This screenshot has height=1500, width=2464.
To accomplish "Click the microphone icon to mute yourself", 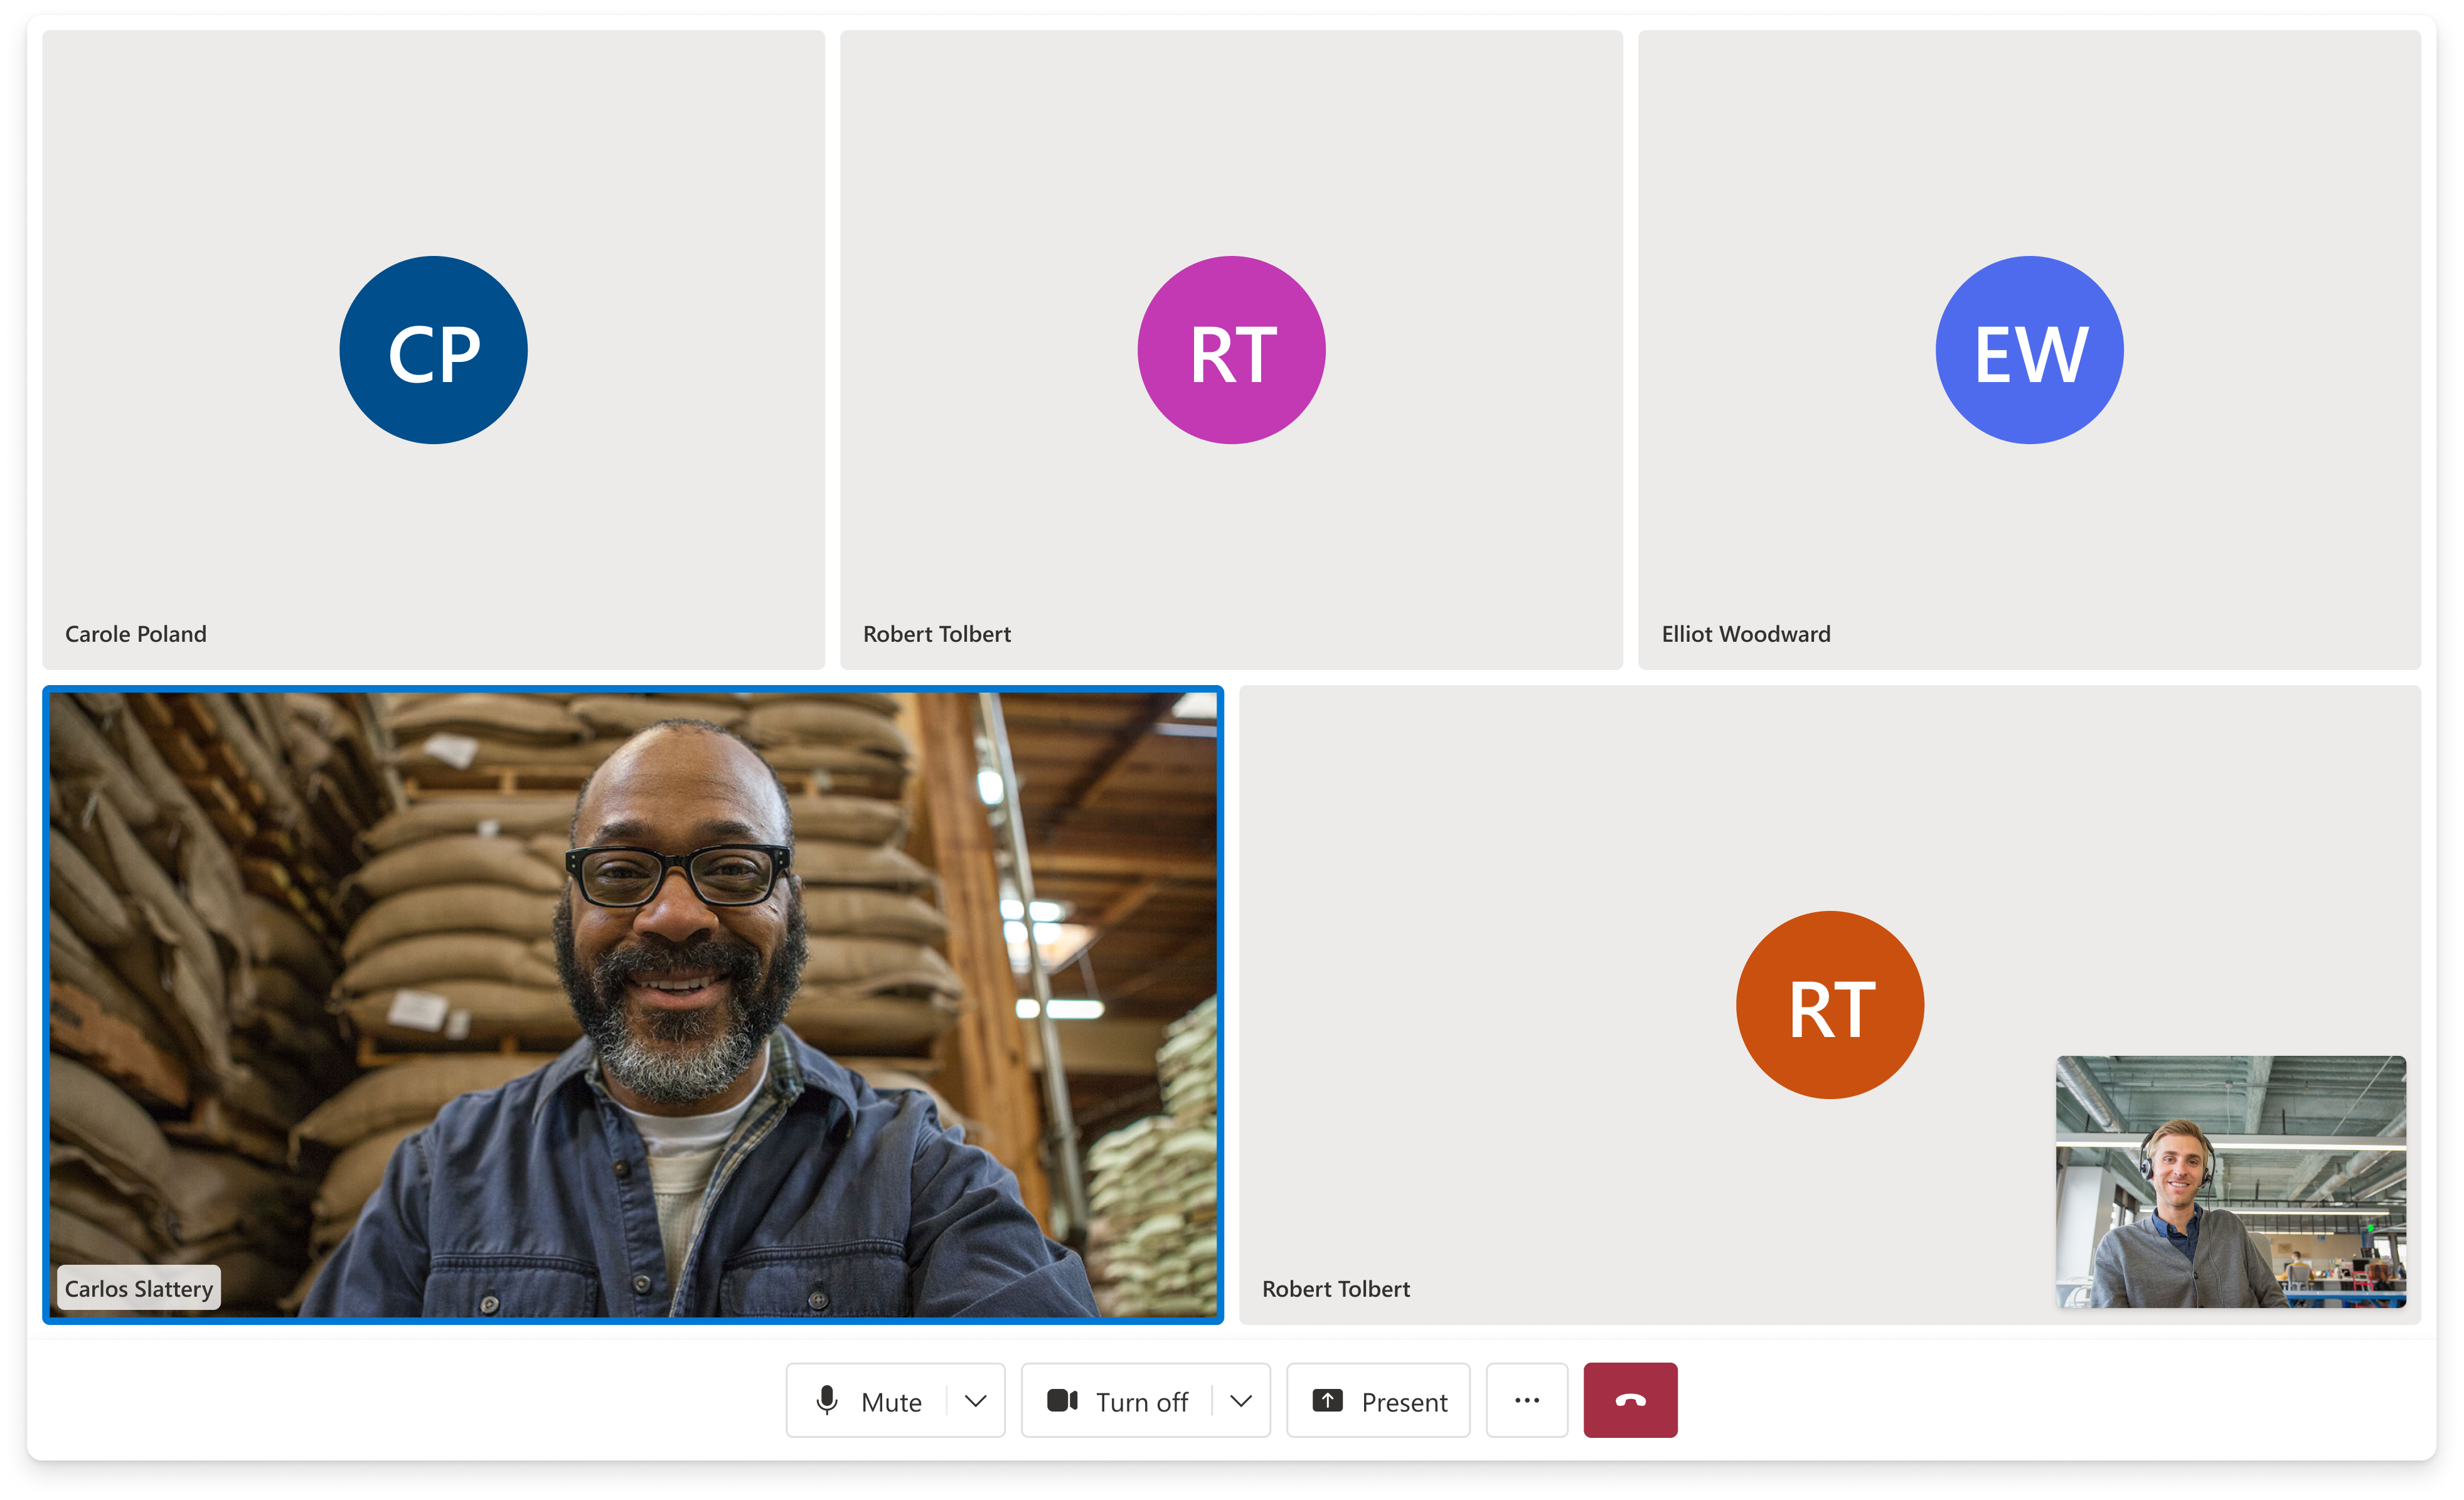I will (x=828, y=1401).
